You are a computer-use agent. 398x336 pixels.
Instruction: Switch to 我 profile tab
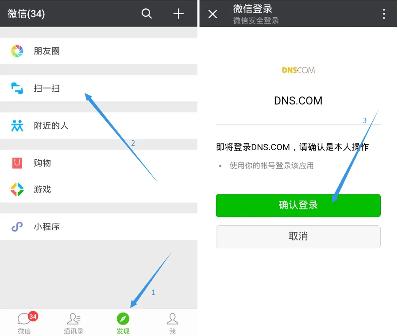tap(172, 323)
